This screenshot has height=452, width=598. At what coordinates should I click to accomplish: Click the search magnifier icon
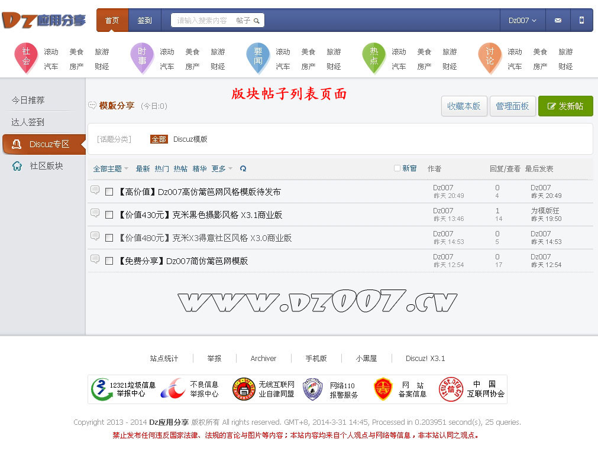257,21
